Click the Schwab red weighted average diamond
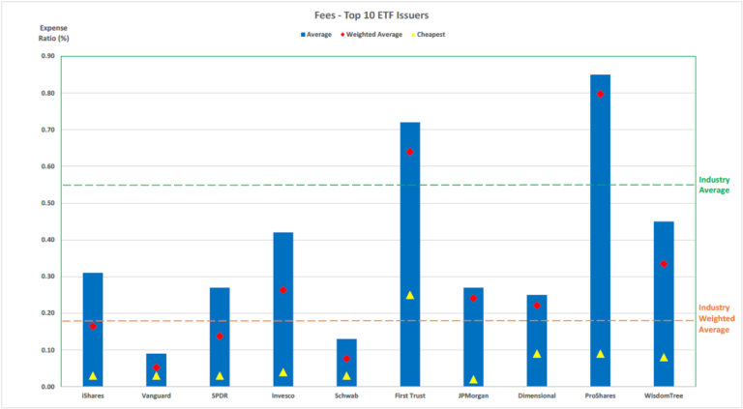This screenshot has width=743, height=409. pyautogui.click(x=346, y=359)
